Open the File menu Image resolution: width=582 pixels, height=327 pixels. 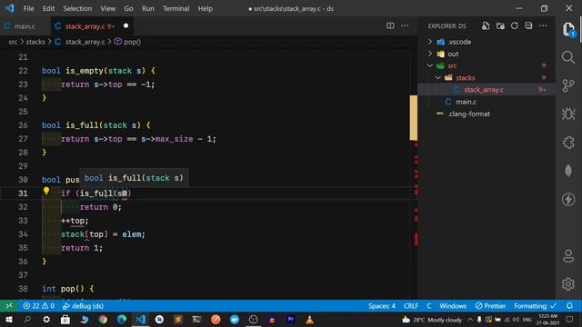pos(28,8)
